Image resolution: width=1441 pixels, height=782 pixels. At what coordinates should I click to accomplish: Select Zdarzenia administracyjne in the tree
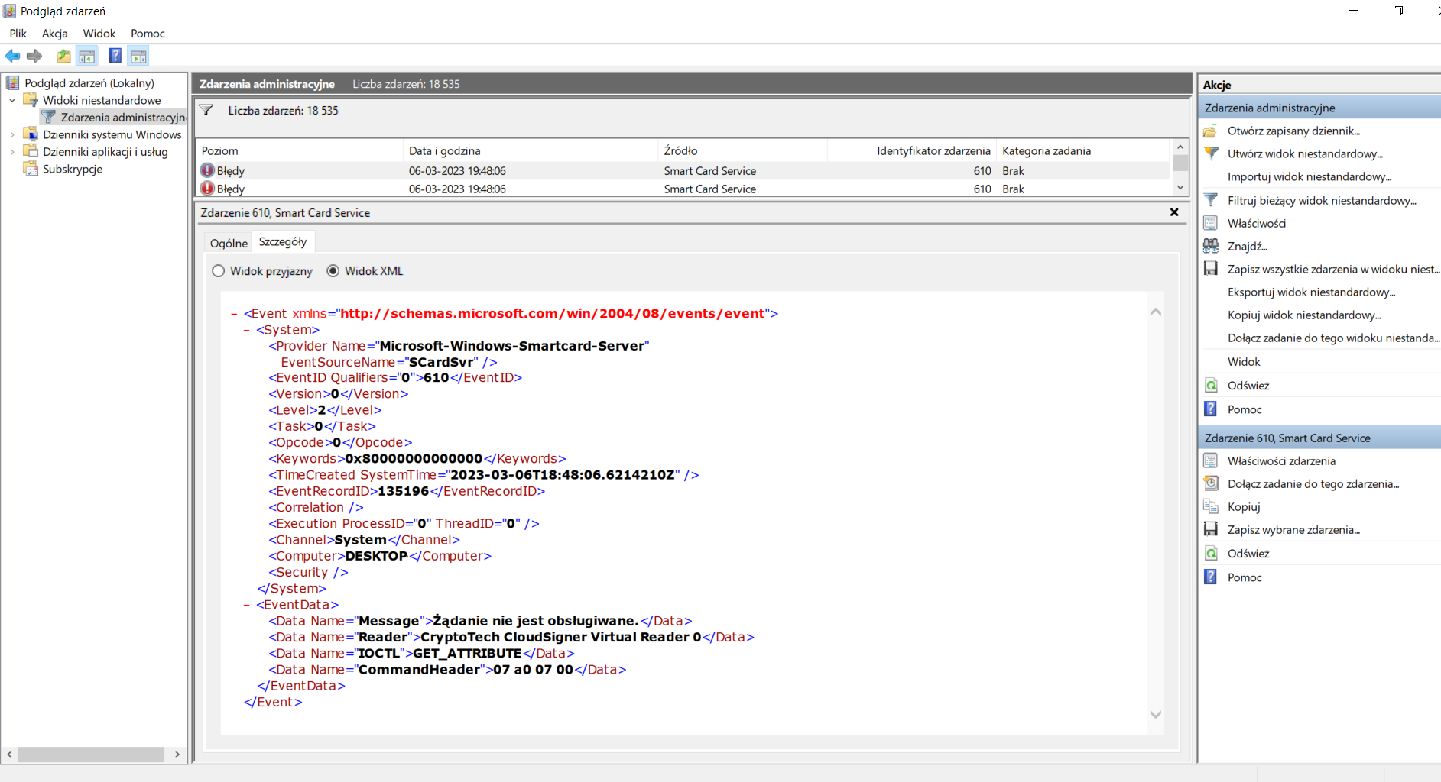[x=122, y=117]
